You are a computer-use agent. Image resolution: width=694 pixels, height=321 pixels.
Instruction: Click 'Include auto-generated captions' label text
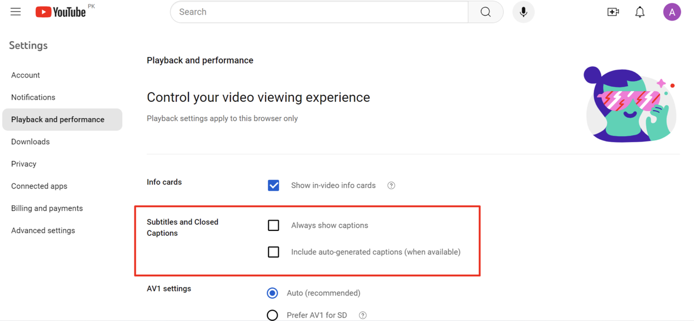376,252
